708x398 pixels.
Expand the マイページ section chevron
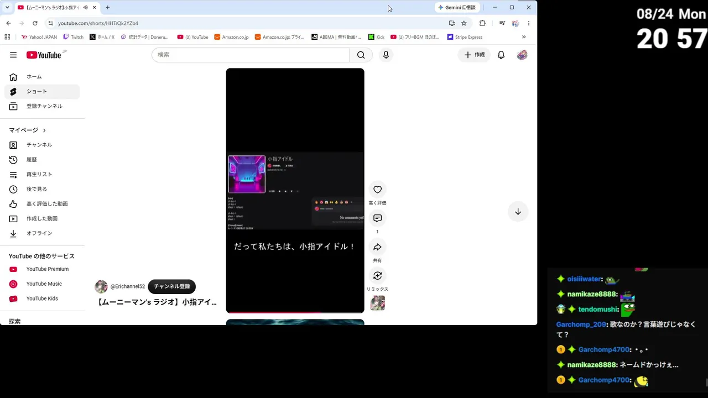pyautogui.click(x=44, y=130)
